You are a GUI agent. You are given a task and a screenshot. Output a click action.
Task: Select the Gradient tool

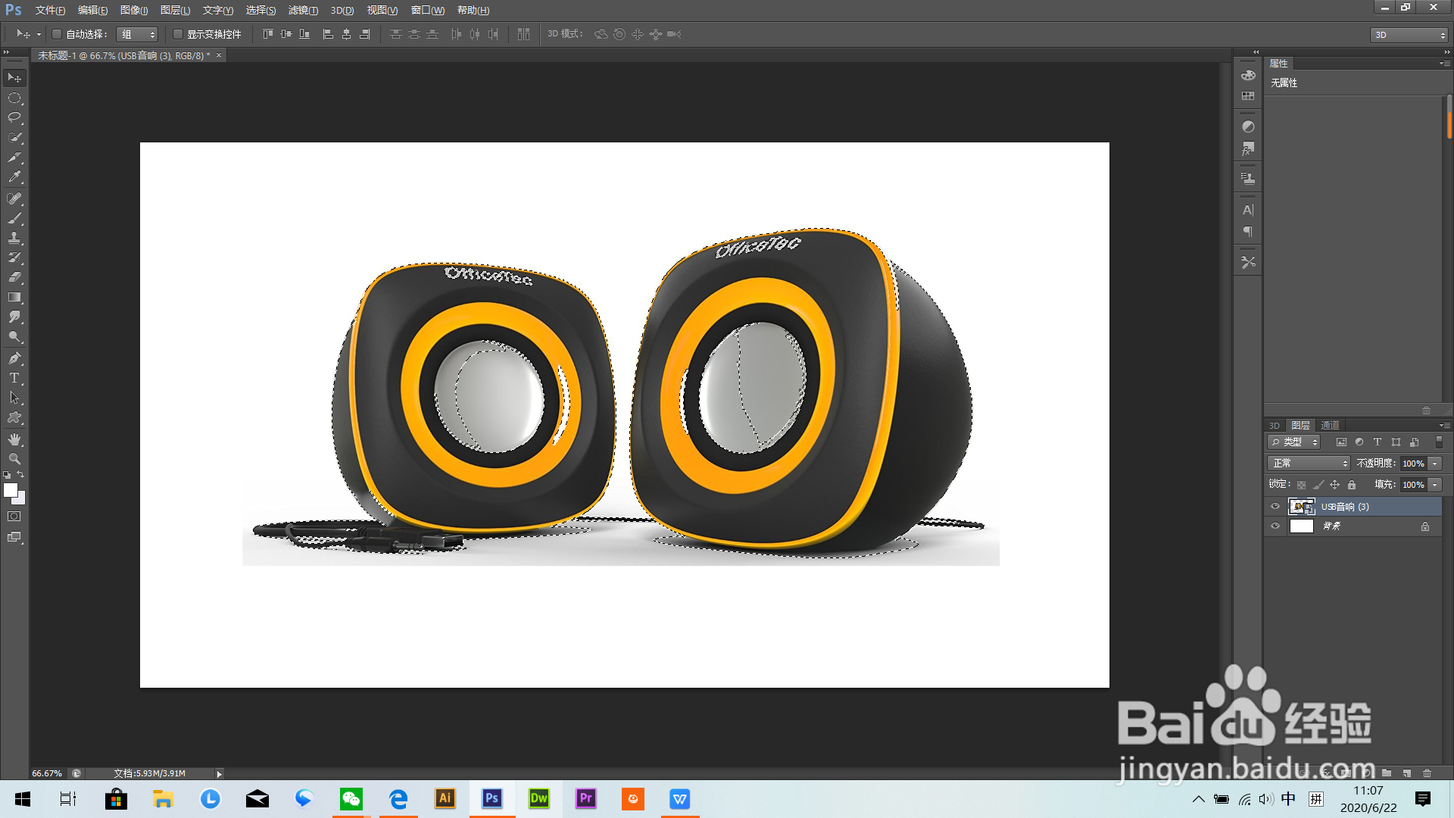[x=14, y=298]
